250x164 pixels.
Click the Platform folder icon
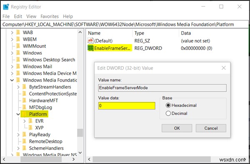tap(25, 114)
